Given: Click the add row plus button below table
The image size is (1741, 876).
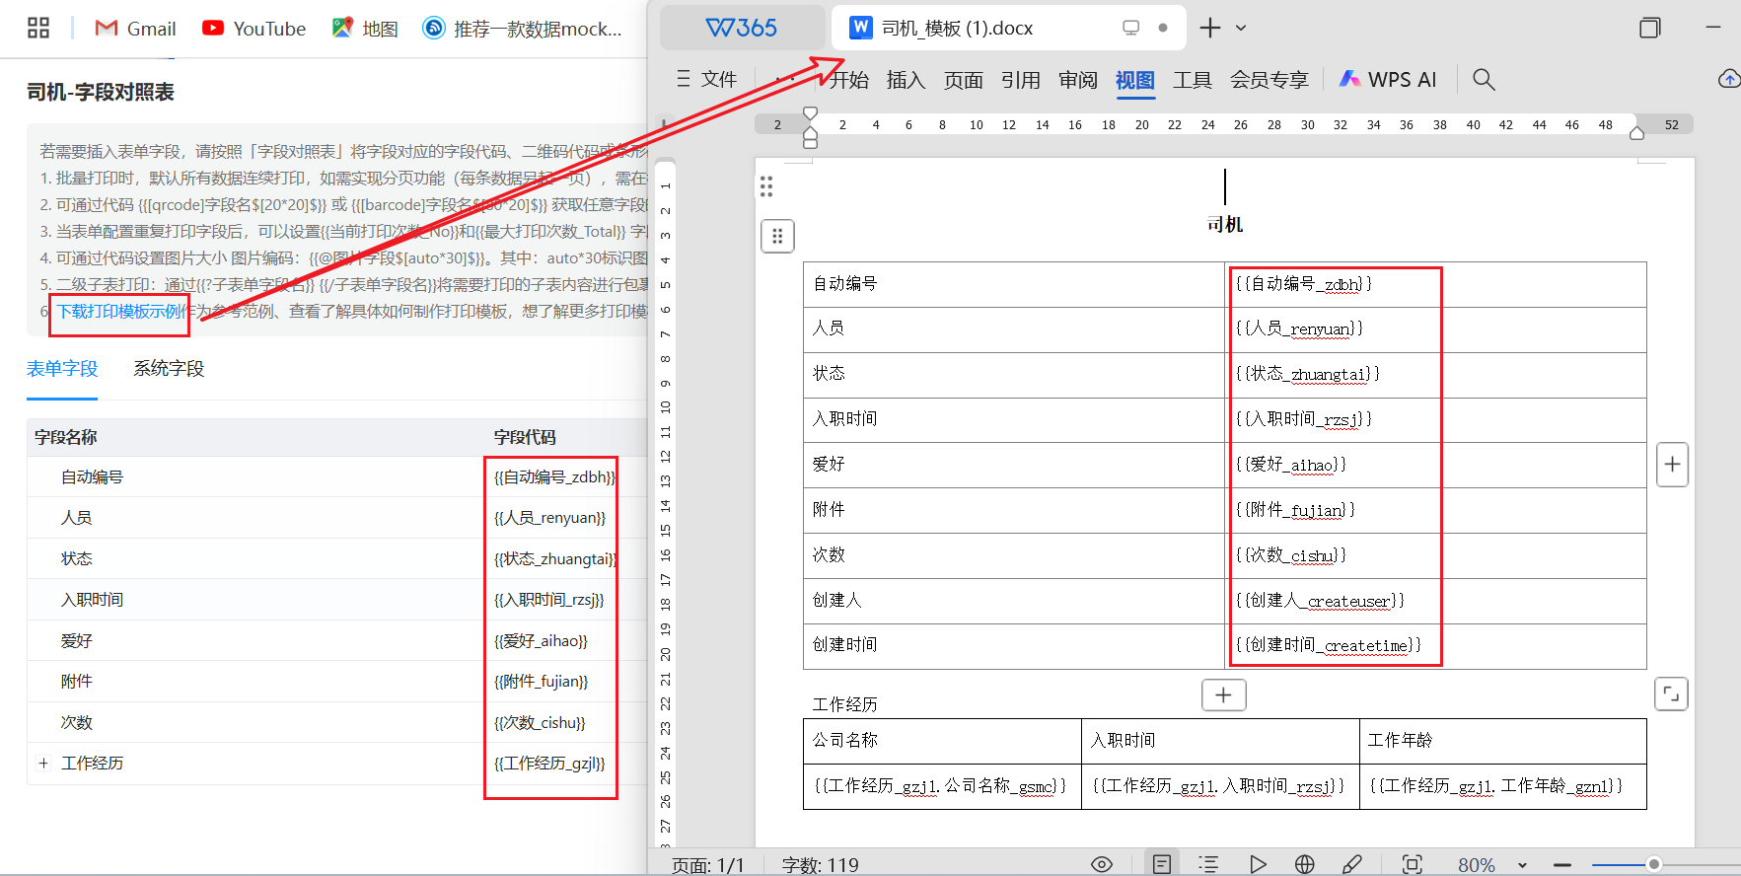Looking at the screenshot, I should 1223,695.
